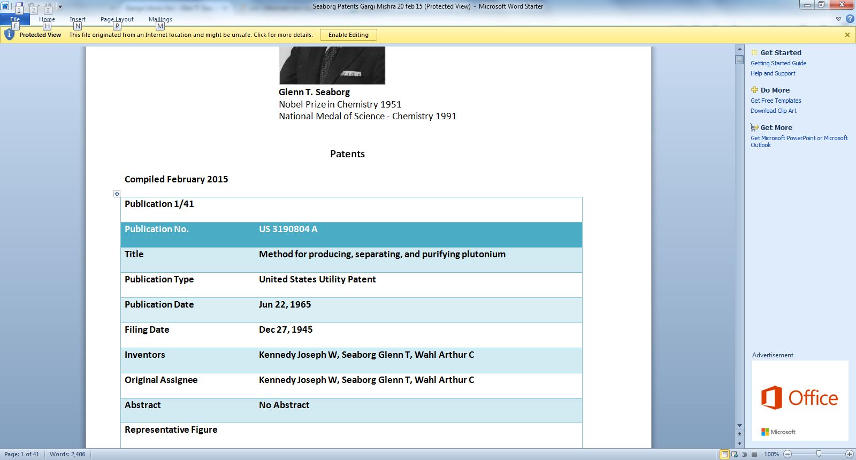Click the Get Started star icon
856x460 pixels.
754,52
